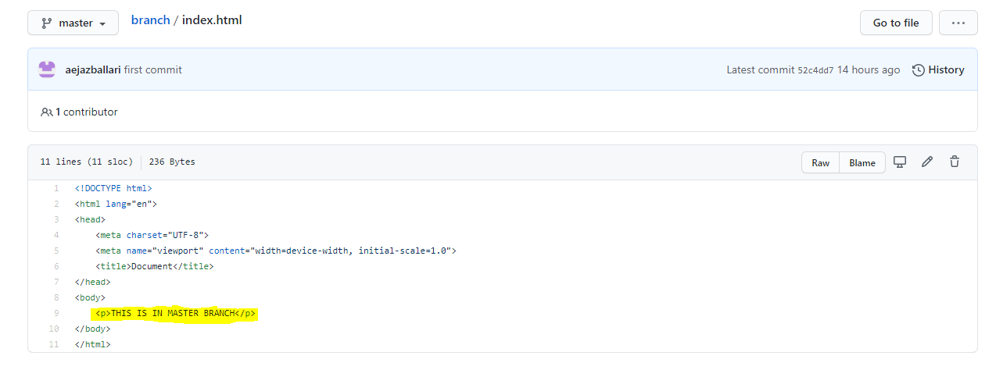Click the trash delete file icon
The image size is (996, 377).
pyautogui.click(x=955, y=162)
